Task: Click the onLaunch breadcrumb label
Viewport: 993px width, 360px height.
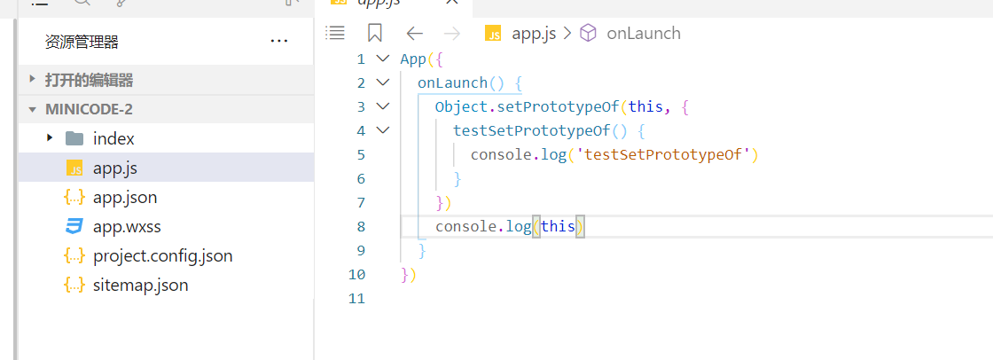Action: (x=644, y=33)
